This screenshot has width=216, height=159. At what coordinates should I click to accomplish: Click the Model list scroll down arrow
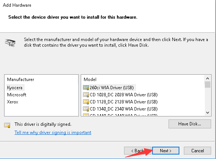pos(208,113)
